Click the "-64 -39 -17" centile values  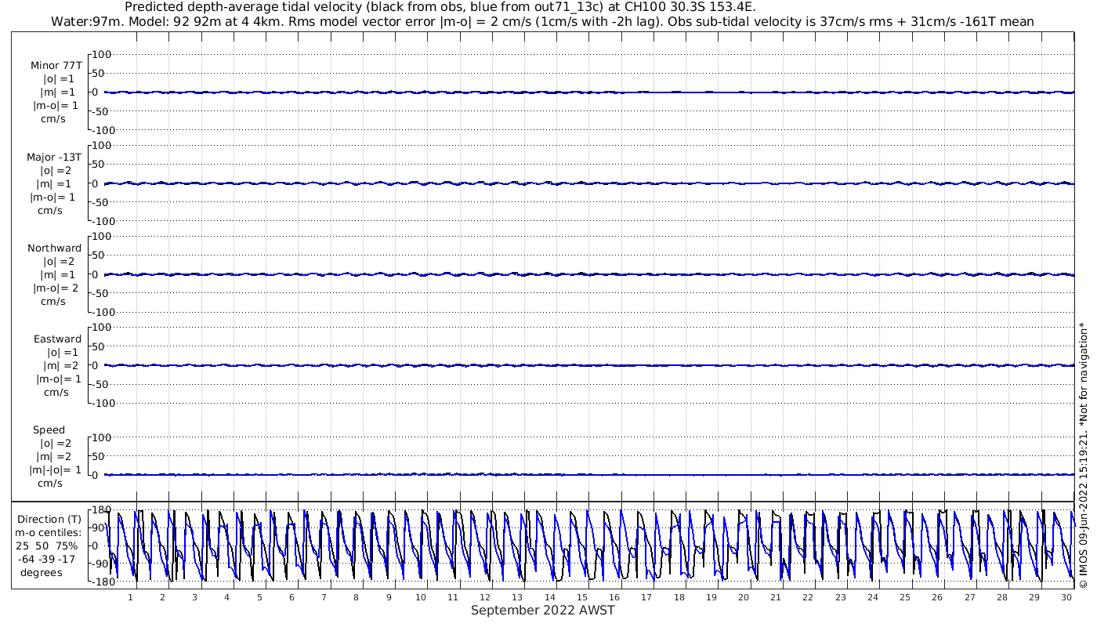pyautogui.click(x=49, y=560)
